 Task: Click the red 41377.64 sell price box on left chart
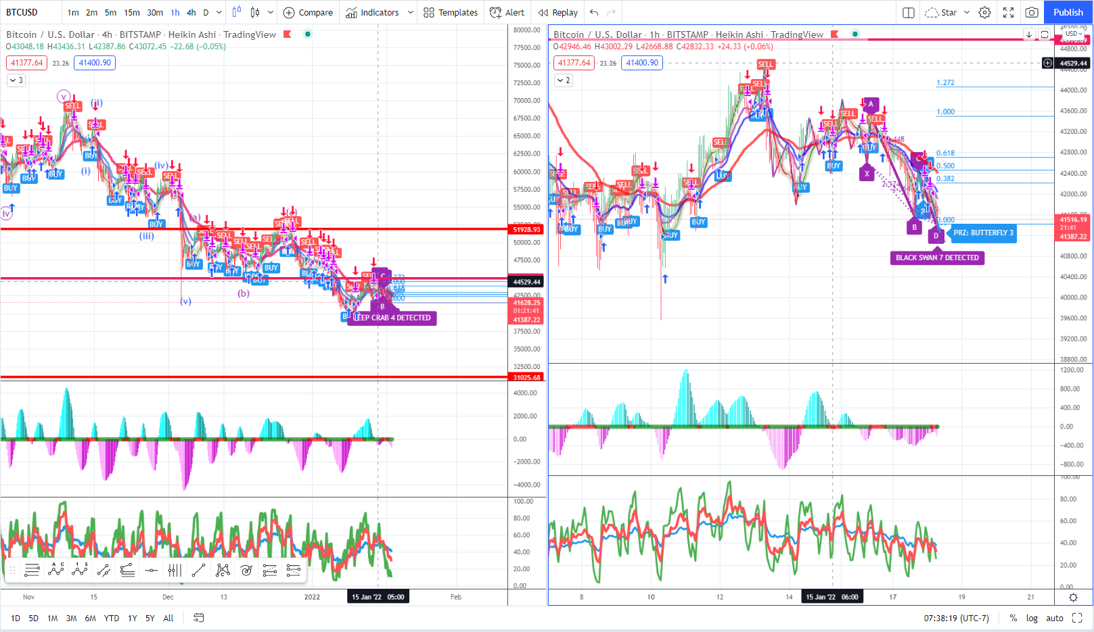click(x=26, y=63)
